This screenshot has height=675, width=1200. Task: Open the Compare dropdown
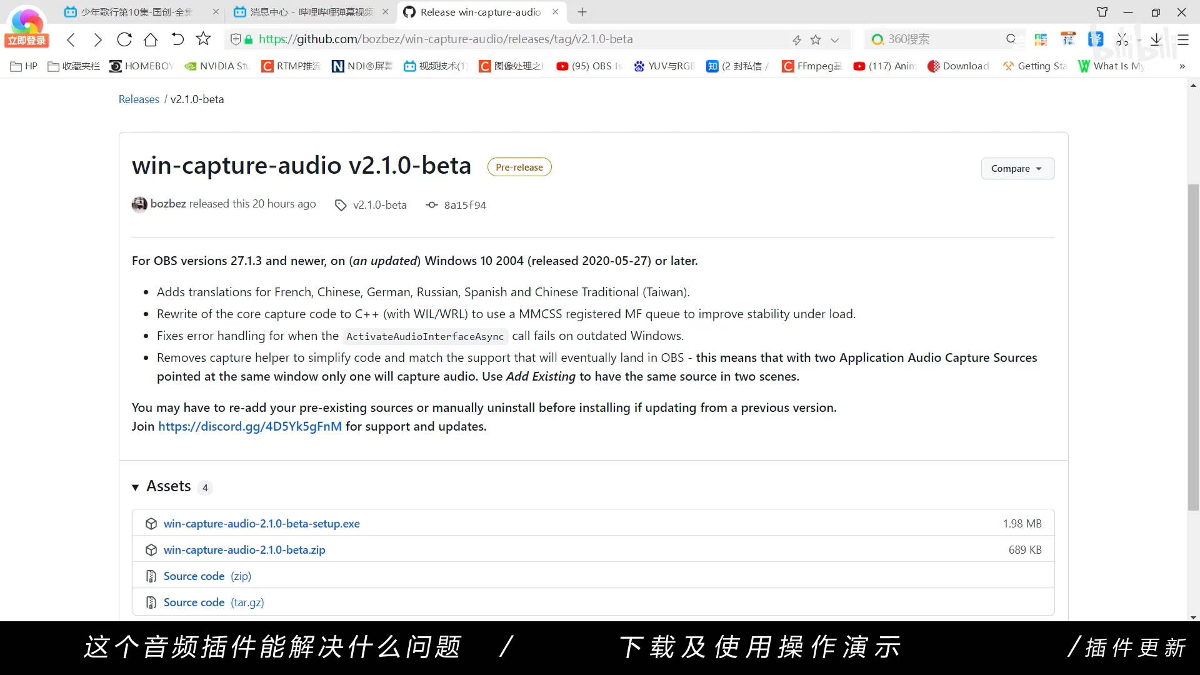click(x=1017, y=169)
